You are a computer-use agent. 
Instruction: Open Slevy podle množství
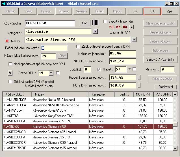pyautogui.click(x=160, y=23)
